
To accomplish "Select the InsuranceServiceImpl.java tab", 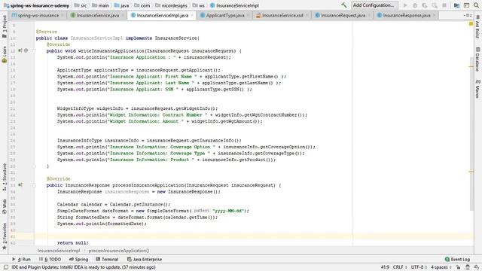I will (x=163, y=15).
